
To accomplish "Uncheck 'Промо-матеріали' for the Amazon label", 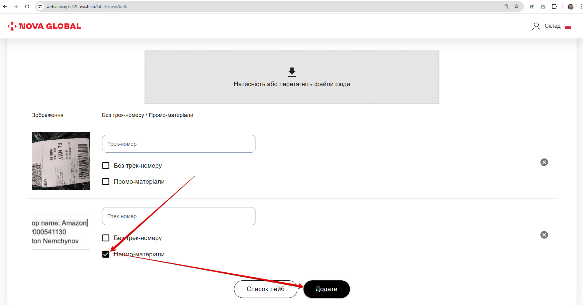I will 106,254.
